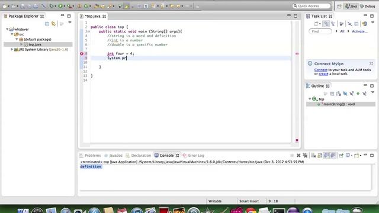Click the 'definition' console output text
This screenshot has height=213, width=379.
pos(91,167)
